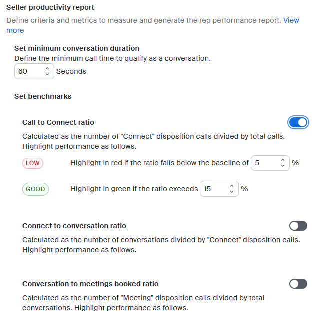Decrease the minimum conversation duration seconds
321x315 pixels.
(x=47, y=74)
